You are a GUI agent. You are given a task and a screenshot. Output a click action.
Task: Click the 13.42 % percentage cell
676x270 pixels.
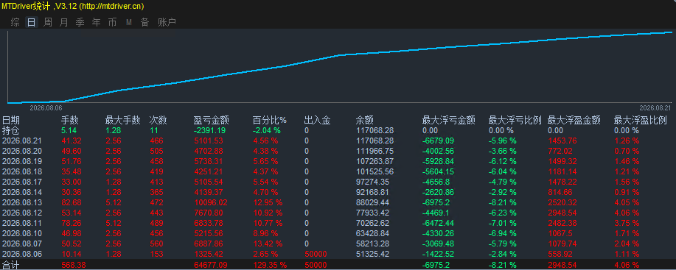pyautogui.click(x=268, y=244)
